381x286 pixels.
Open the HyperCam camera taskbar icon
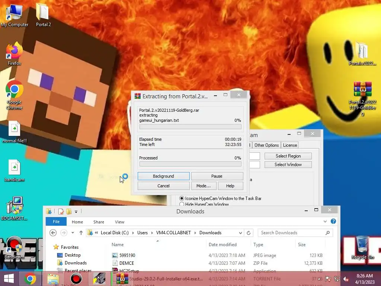tap(99, 279)
